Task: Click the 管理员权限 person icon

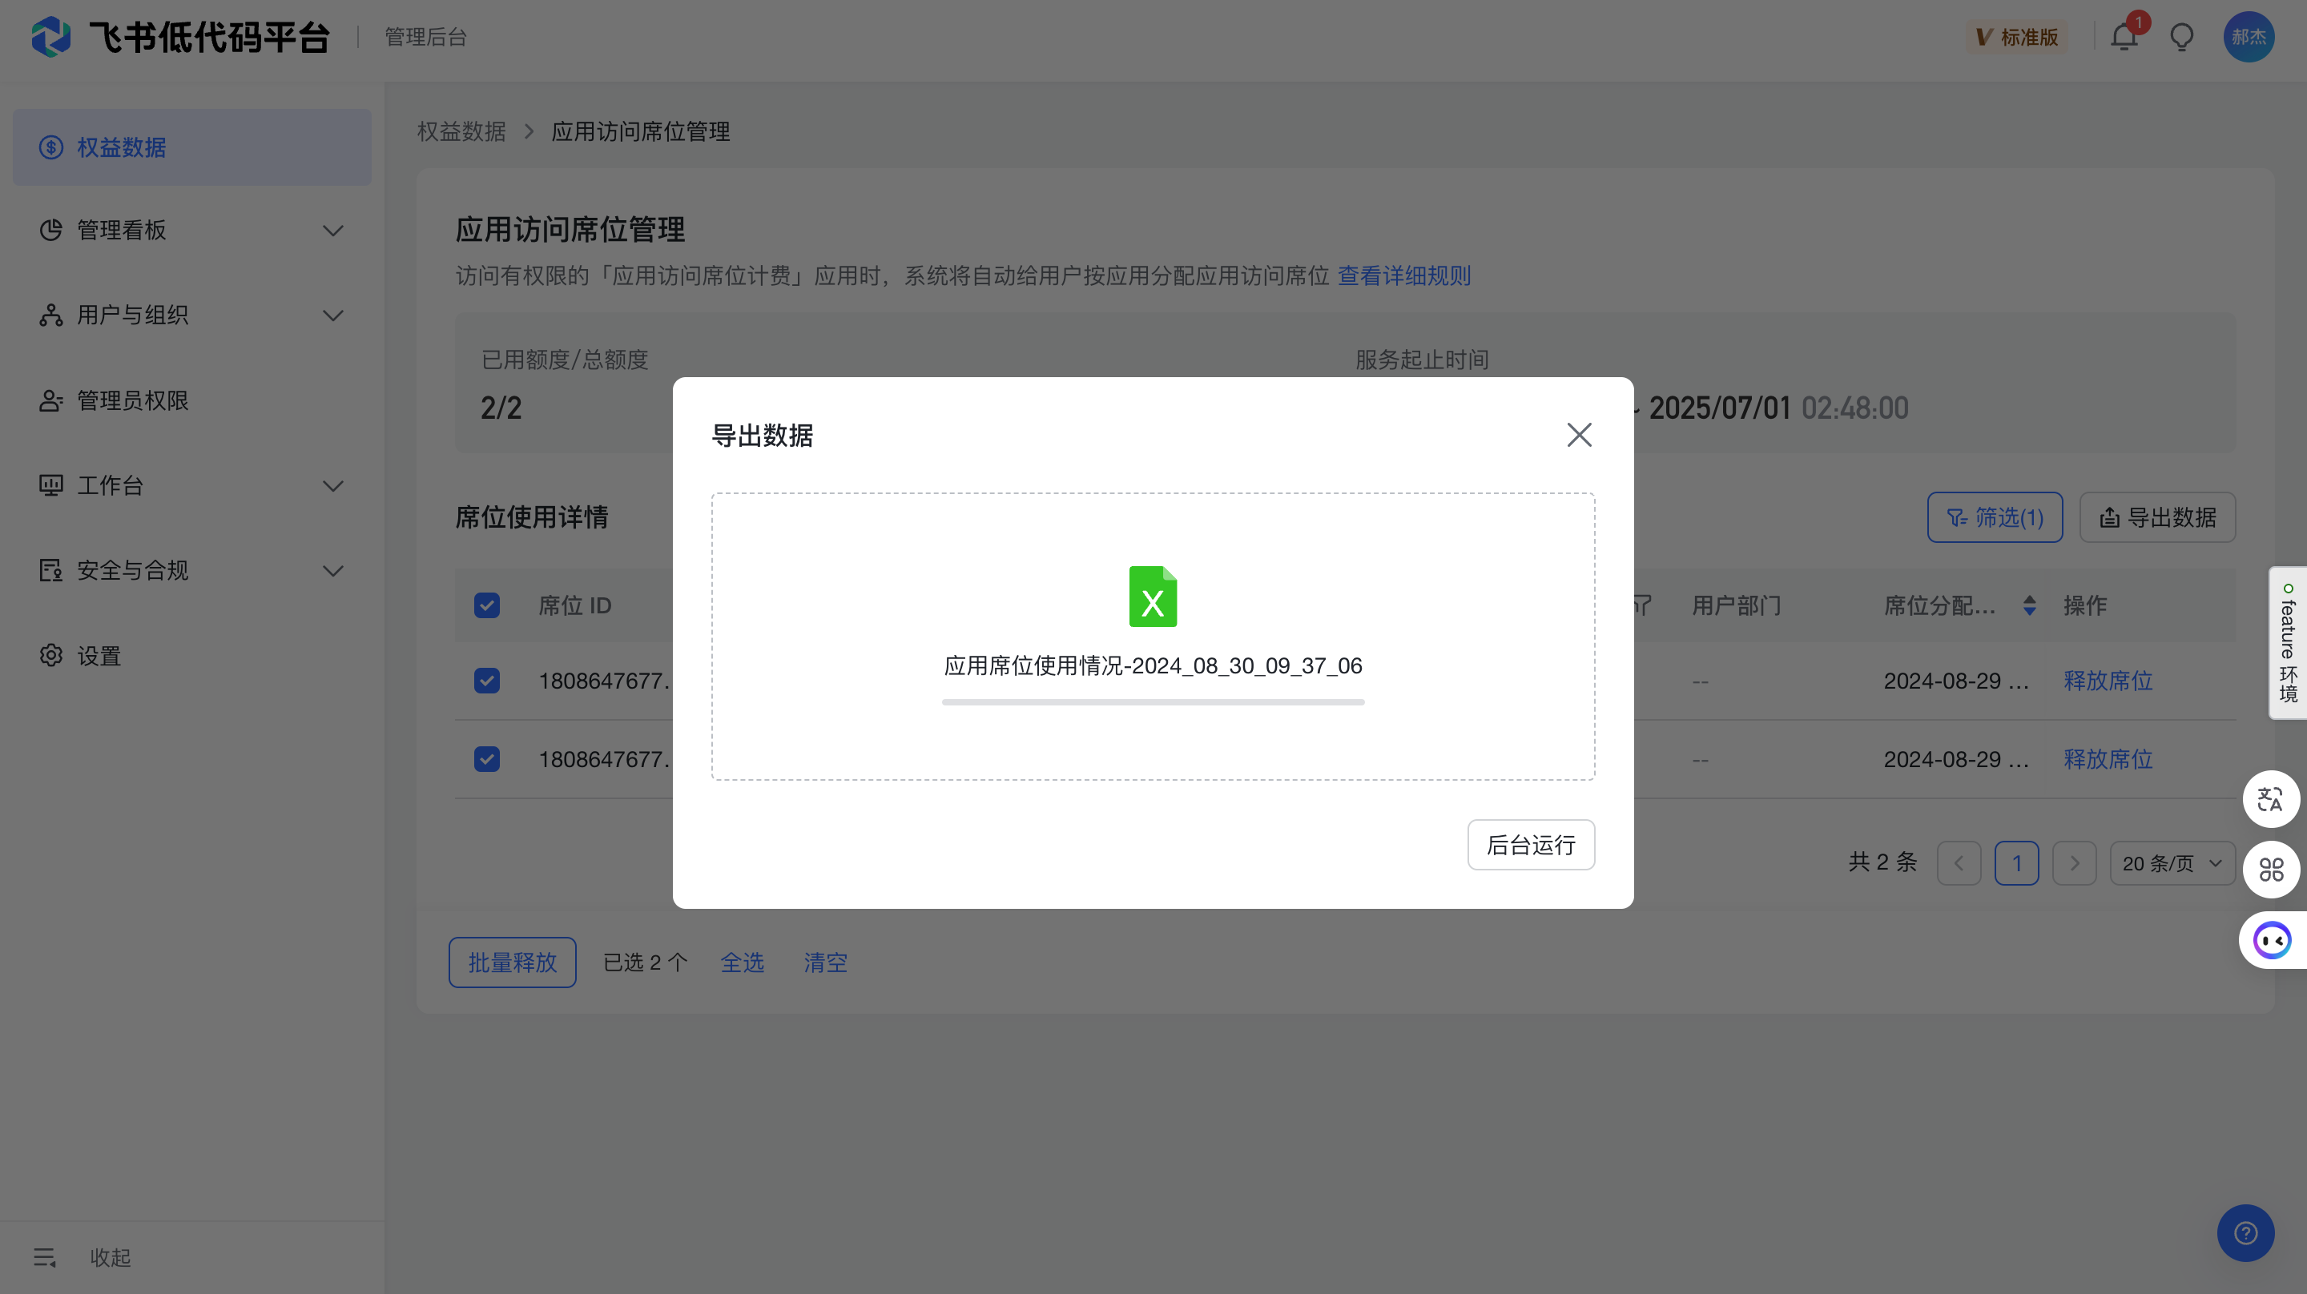Action: point(51,400)
